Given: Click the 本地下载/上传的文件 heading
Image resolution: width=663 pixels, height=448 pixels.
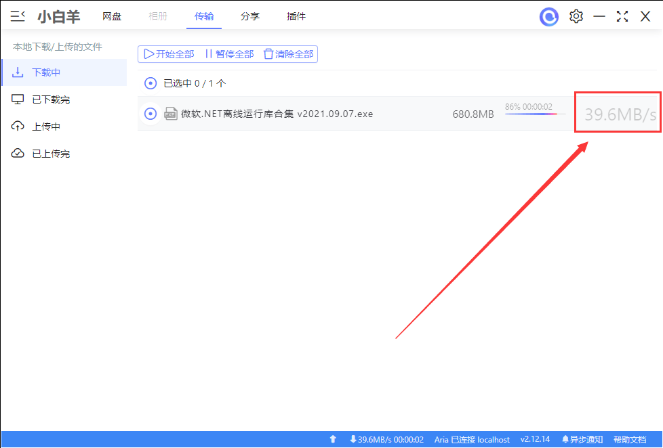Looking at the screenshot, I should (58, 47).
